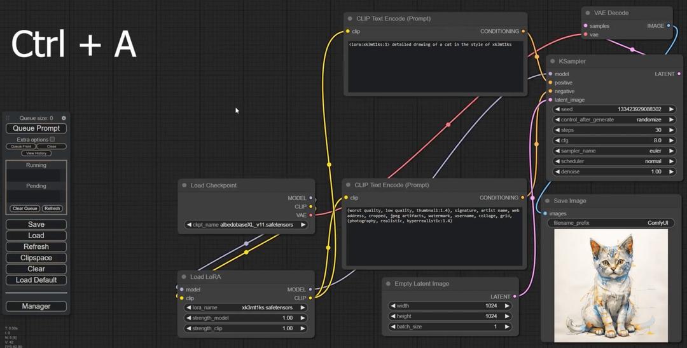Decrease height with its left arrow
This screenshot has height=348, width=687.
tap(393, 316)
